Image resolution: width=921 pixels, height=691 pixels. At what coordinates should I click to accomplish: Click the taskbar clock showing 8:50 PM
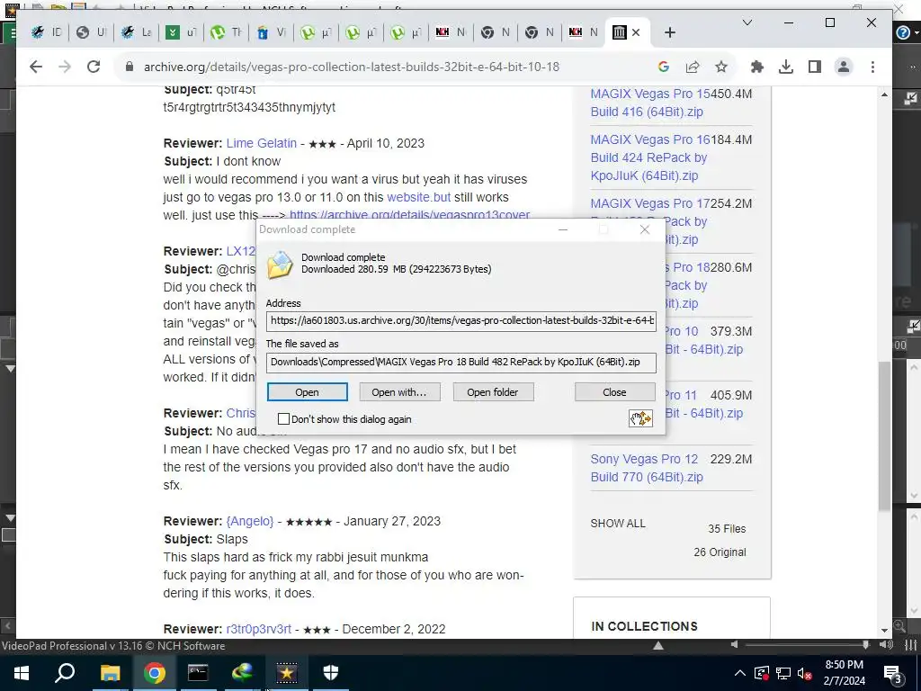click(x=844, y=673)
